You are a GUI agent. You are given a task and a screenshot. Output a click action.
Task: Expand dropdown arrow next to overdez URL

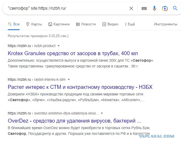point(102,113)
